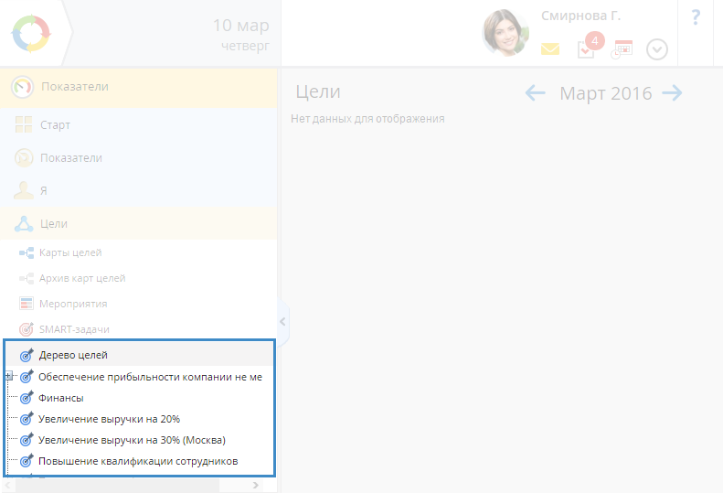
Task: Click the question mark help icon
Action: 696,17
